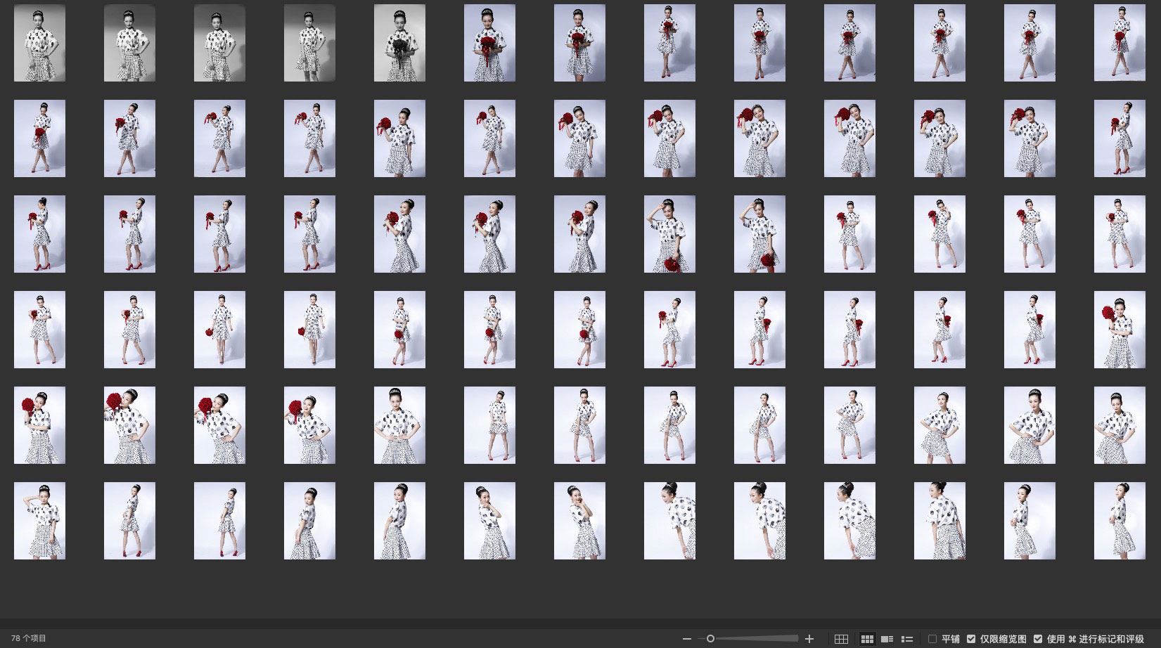
Task: Select the first black-and-white thumbnail in top row
Action: pyautogui.click(x=39, y=43)
